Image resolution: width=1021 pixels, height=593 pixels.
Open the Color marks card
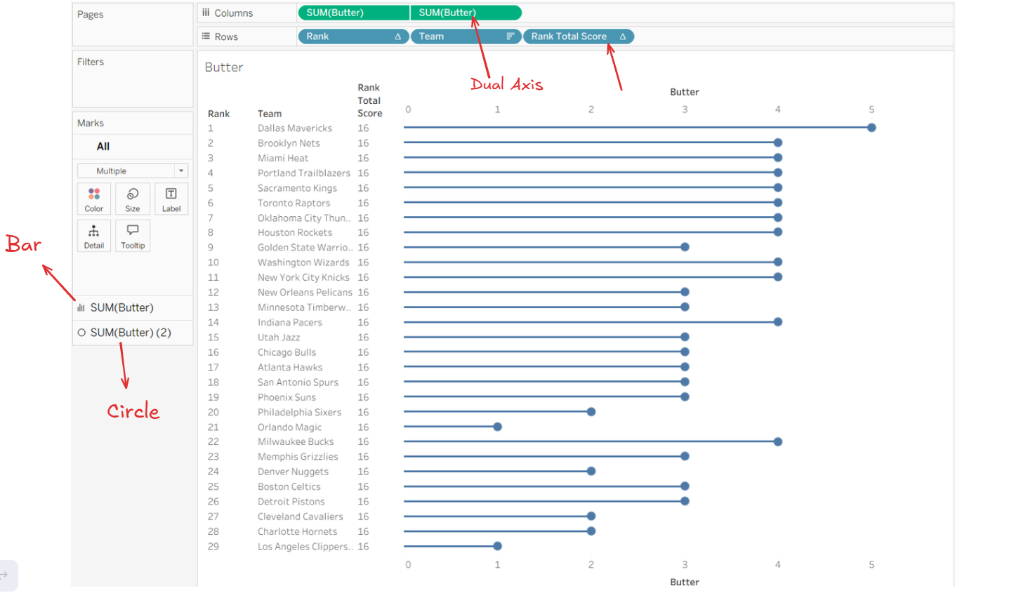click(94, 199)
